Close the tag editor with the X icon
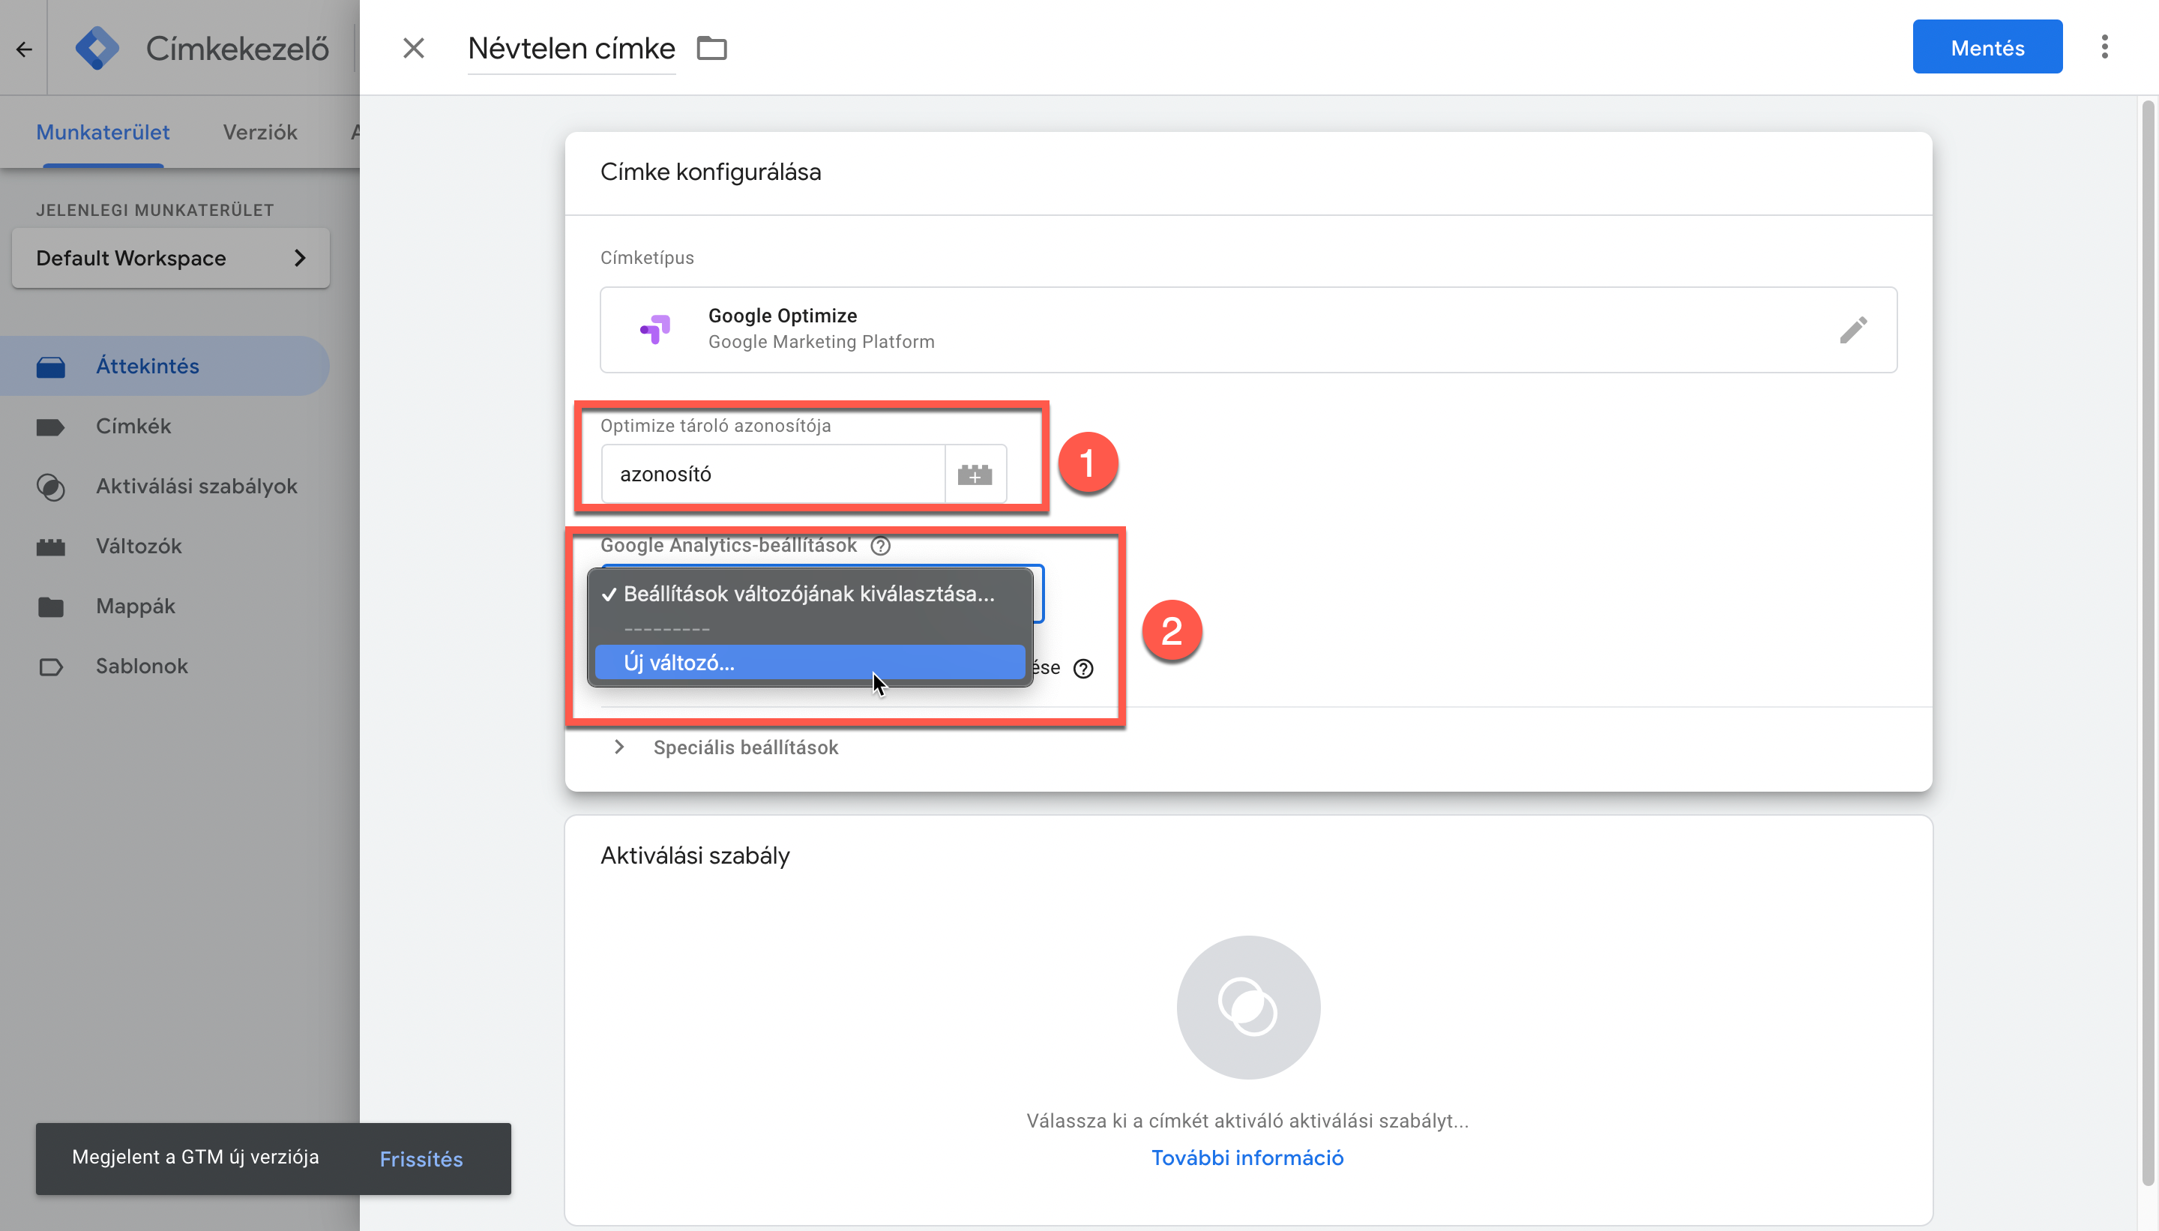The height and width of the screenshot is (1231, 2159). 413,48
